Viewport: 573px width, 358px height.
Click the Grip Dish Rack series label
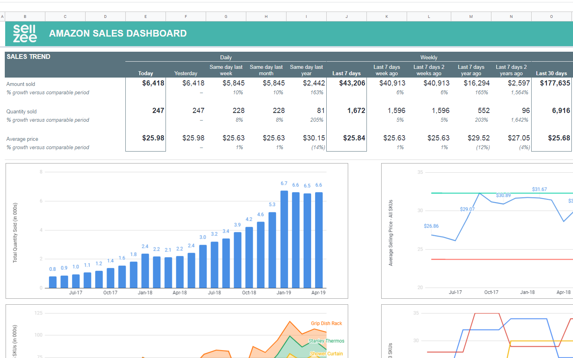point(326,323)
